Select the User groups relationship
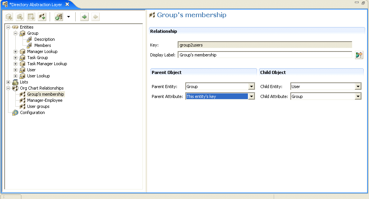 (x=38, y=106)
